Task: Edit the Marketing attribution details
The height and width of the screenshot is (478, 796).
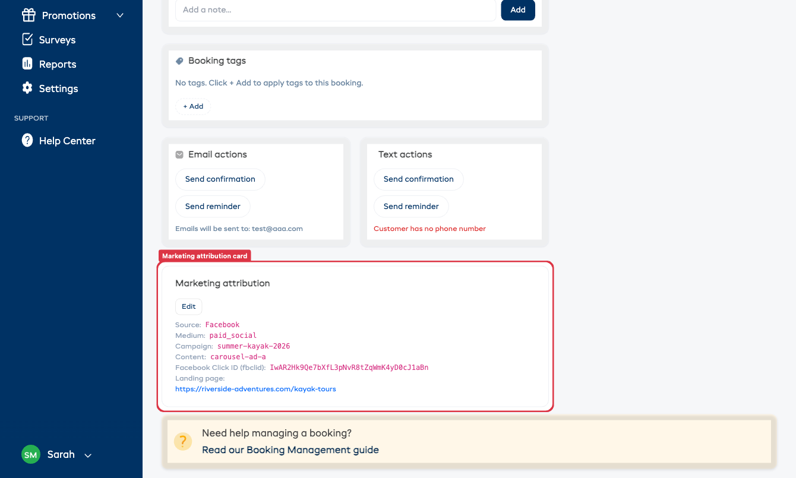Action: tap(189, 306)
